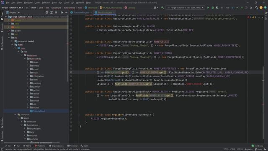This screenshot has height=151, width=268.
Task: Open the Build tool window
Action: point(84,146)
